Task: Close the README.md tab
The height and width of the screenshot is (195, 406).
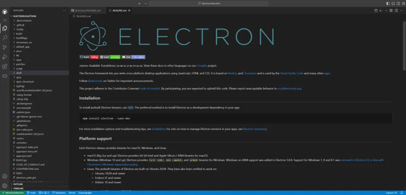Action: (129, 11)
